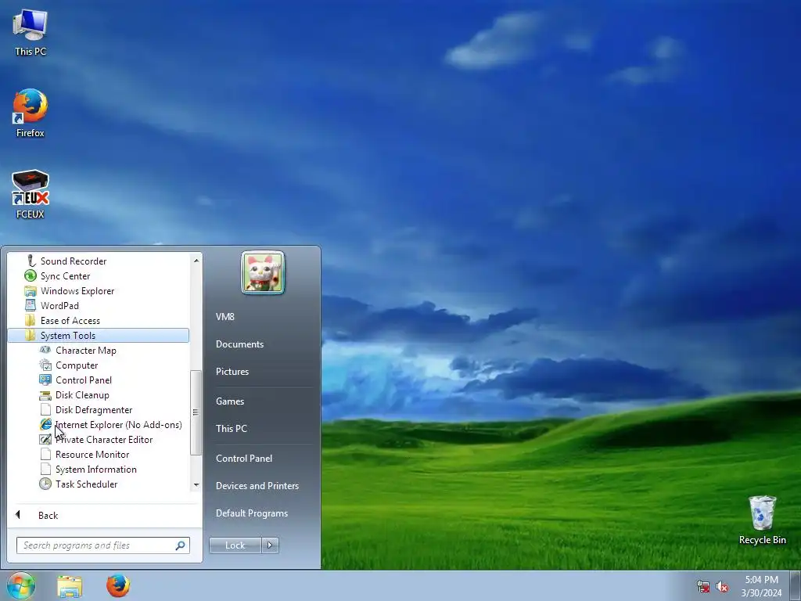Click the Disk Defragmenter icon

45,410
